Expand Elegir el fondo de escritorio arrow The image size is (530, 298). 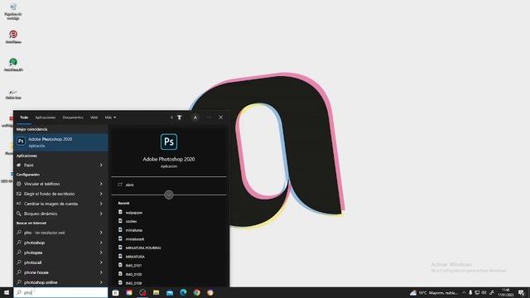point(101,194)
